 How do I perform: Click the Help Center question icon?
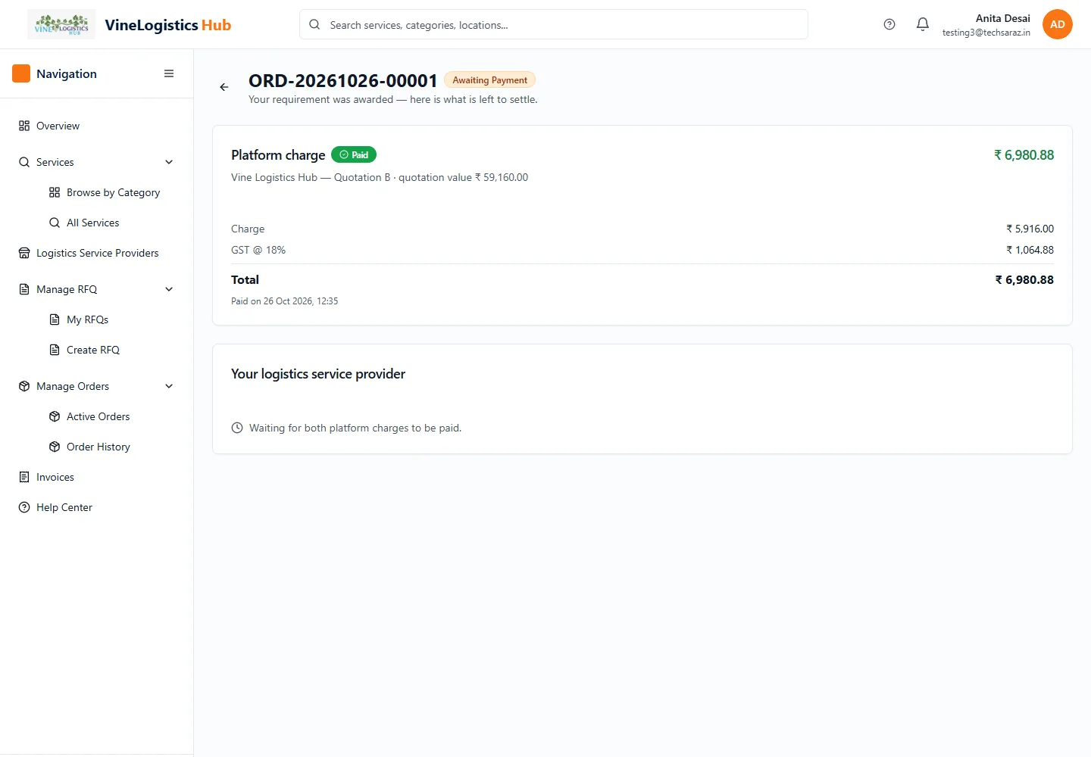24,507
